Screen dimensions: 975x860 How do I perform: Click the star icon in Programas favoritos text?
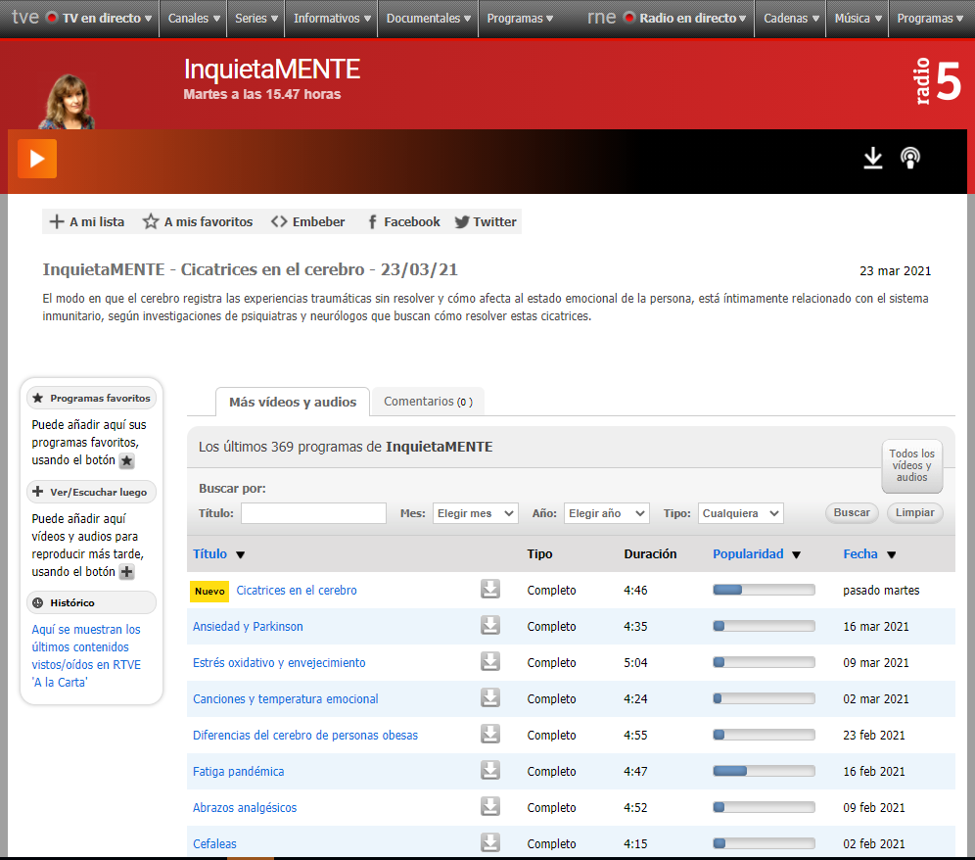(x=127, y=461)
